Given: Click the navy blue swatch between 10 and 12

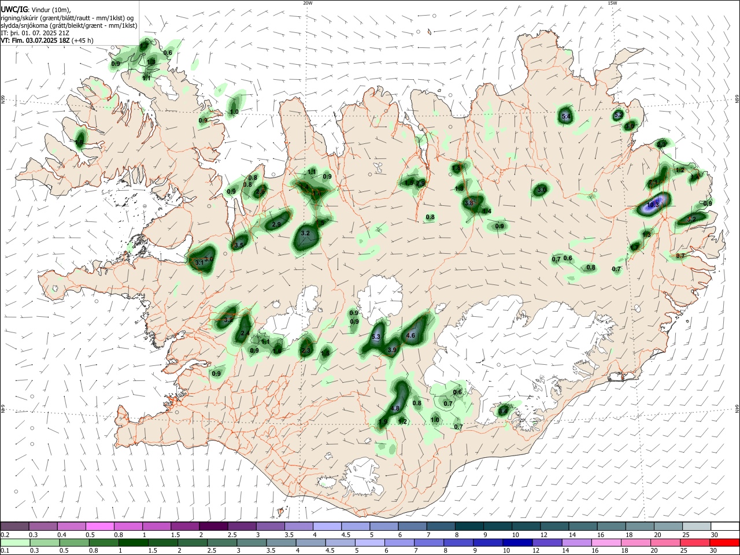Looking at the screenshot, I should 517,542.
